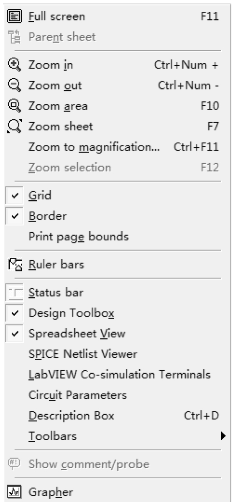The height and width of the screenshot is (503, 233).
Task: Open Grapher via its icon
Action: click(13, 492)
